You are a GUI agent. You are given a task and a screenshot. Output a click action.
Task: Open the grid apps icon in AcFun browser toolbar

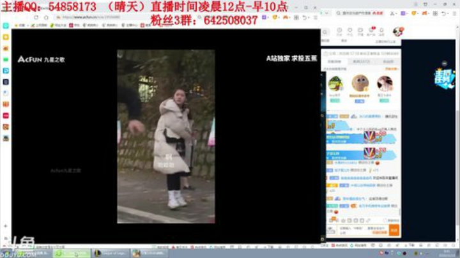(x=296, y=18)
